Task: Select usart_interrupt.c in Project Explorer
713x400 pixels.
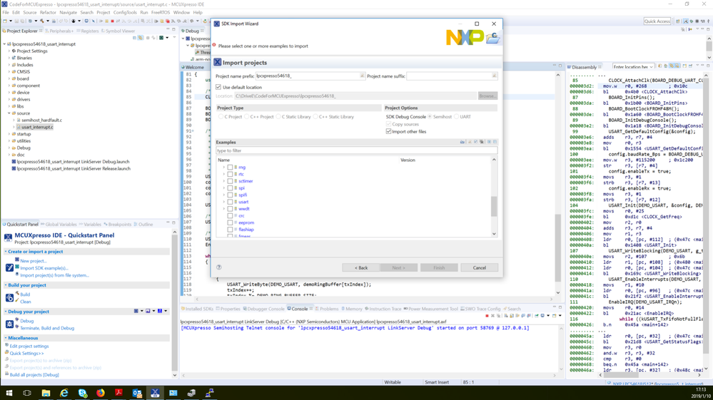Action: 37,127
